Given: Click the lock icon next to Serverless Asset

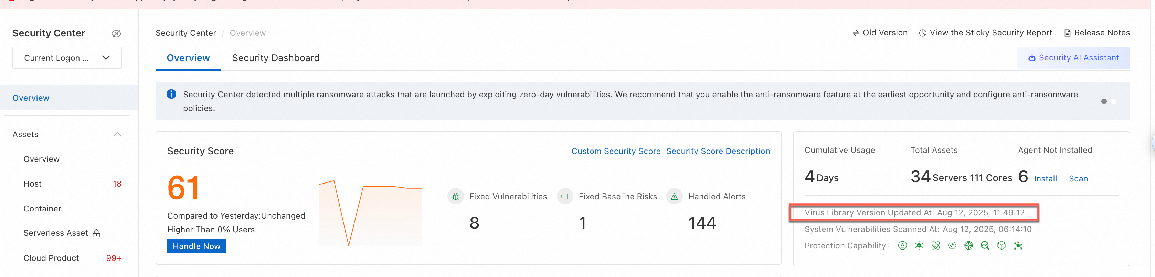Looking at the screenshot, I should point(96,233).
